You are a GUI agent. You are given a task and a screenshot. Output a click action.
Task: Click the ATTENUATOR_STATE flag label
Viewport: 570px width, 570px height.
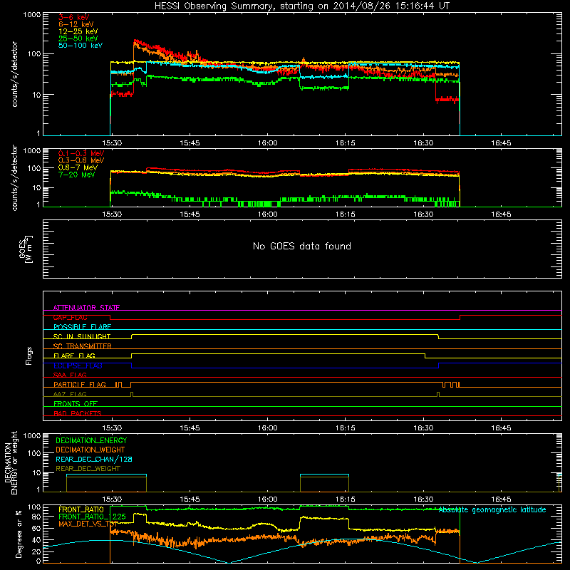click(x=86, y=308)
